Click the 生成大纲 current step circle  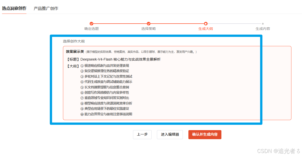(206, 24)
